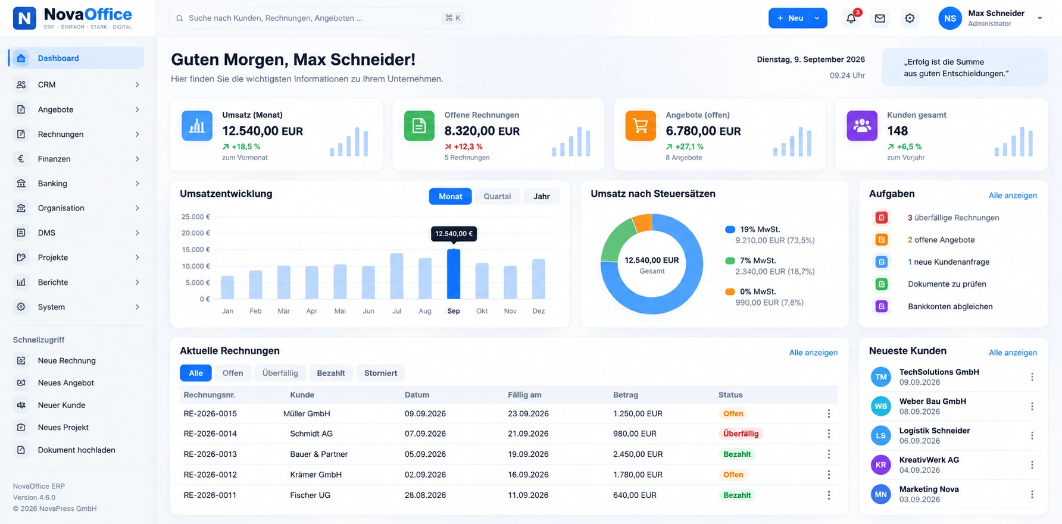
Task: Click Alle anzeigen in Aufgaben
Action: click(x=1013, y=196)
